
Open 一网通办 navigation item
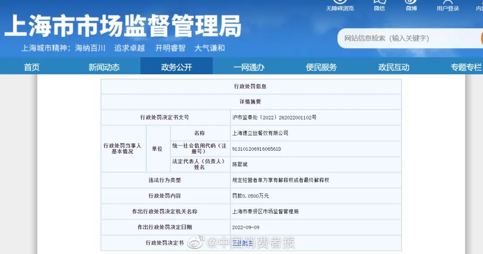[x=249, y=67]
